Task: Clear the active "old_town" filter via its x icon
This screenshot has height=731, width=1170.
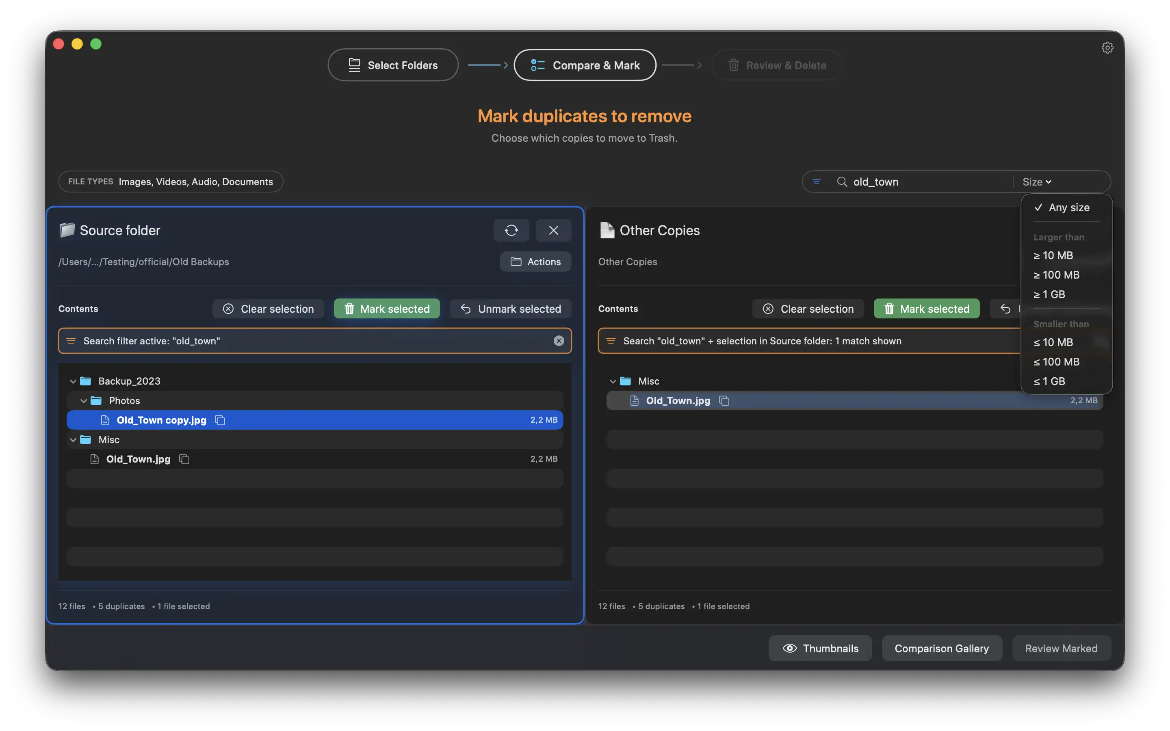Action: [559, 341]
